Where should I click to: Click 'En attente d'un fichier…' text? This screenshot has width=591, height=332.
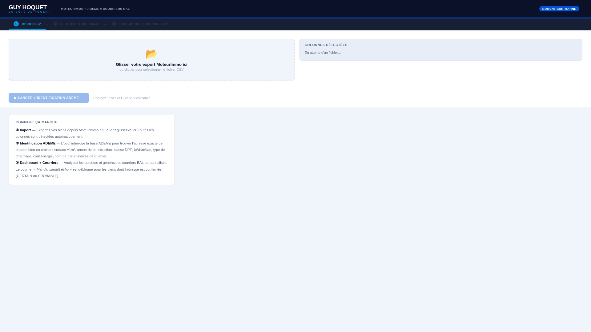pyautogui.click(x=323, y=53)
